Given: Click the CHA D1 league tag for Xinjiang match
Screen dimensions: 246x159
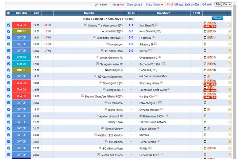Looking at the screenshot, I should [x=22, y=25].
